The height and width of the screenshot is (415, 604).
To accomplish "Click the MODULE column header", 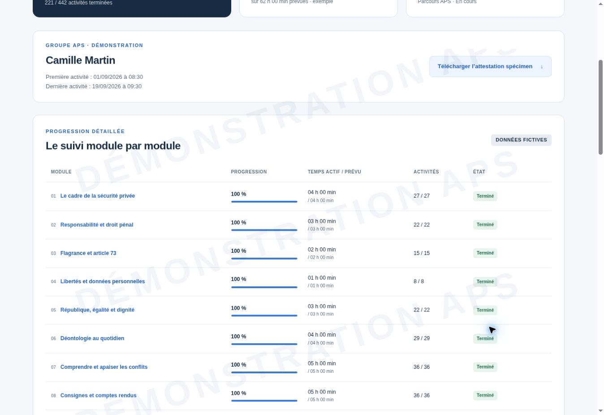I will pyautogui.click(x=61, y=172).
